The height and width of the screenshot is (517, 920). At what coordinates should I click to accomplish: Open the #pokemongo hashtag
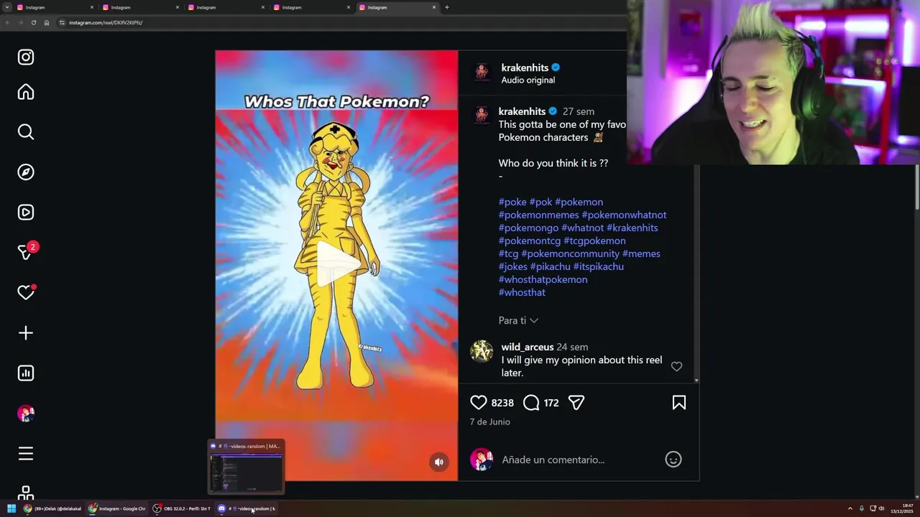pos(528,228)
